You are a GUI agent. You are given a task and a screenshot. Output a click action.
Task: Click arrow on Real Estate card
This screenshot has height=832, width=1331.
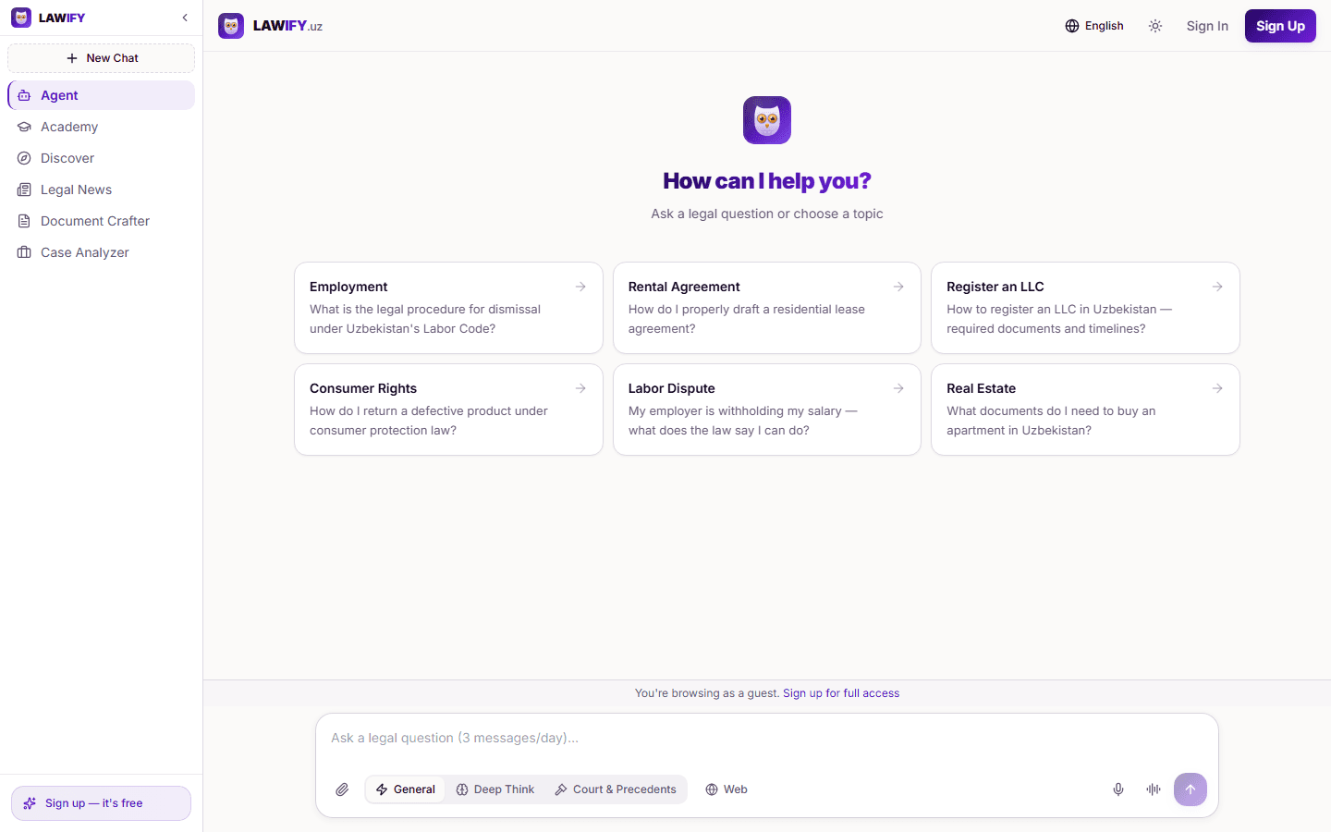[x=1217, y=388]
